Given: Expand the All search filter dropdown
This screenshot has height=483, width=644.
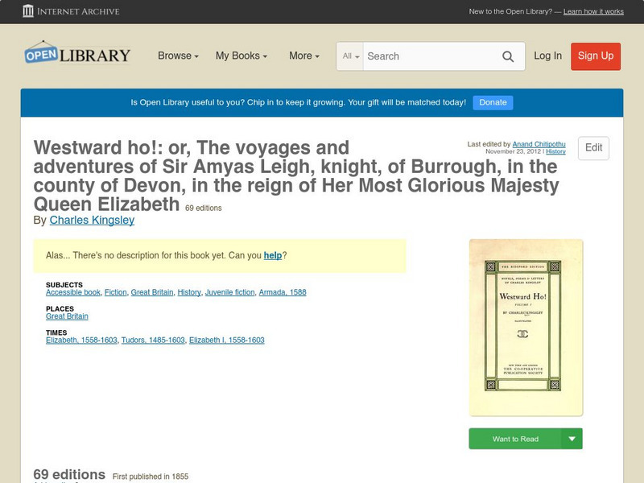Looking at the screenshot, I should 350,56.
